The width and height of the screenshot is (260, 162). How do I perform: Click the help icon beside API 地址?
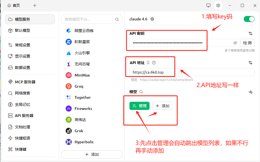click(154, 63)
